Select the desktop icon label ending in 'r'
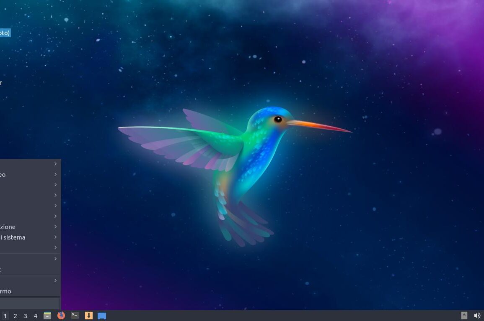This screenshot has height=321, width=484. click(x=1, y=83)
